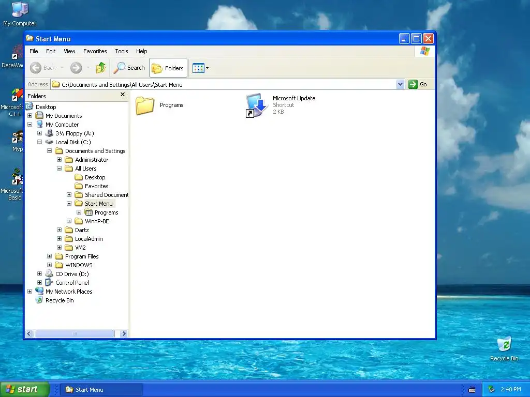530x397 pixels.
Task: Collapse Local Disk (C:) node
Action: (x=39, y=142)
